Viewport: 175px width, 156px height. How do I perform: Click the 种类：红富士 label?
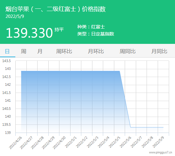click(91, 27)
